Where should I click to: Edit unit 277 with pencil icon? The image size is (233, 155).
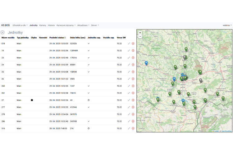129,107
